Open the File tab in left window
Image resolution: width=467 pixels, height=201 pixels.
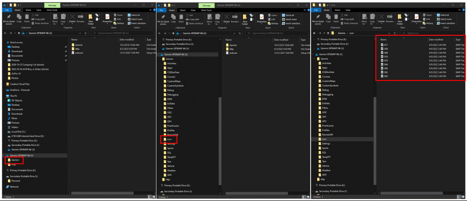(7, 10)
